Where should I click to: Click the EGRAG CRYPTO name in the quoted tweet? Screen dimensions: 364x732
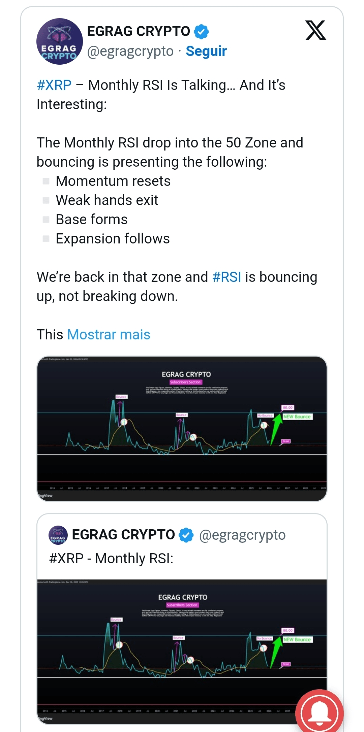(x=123, y=535)
